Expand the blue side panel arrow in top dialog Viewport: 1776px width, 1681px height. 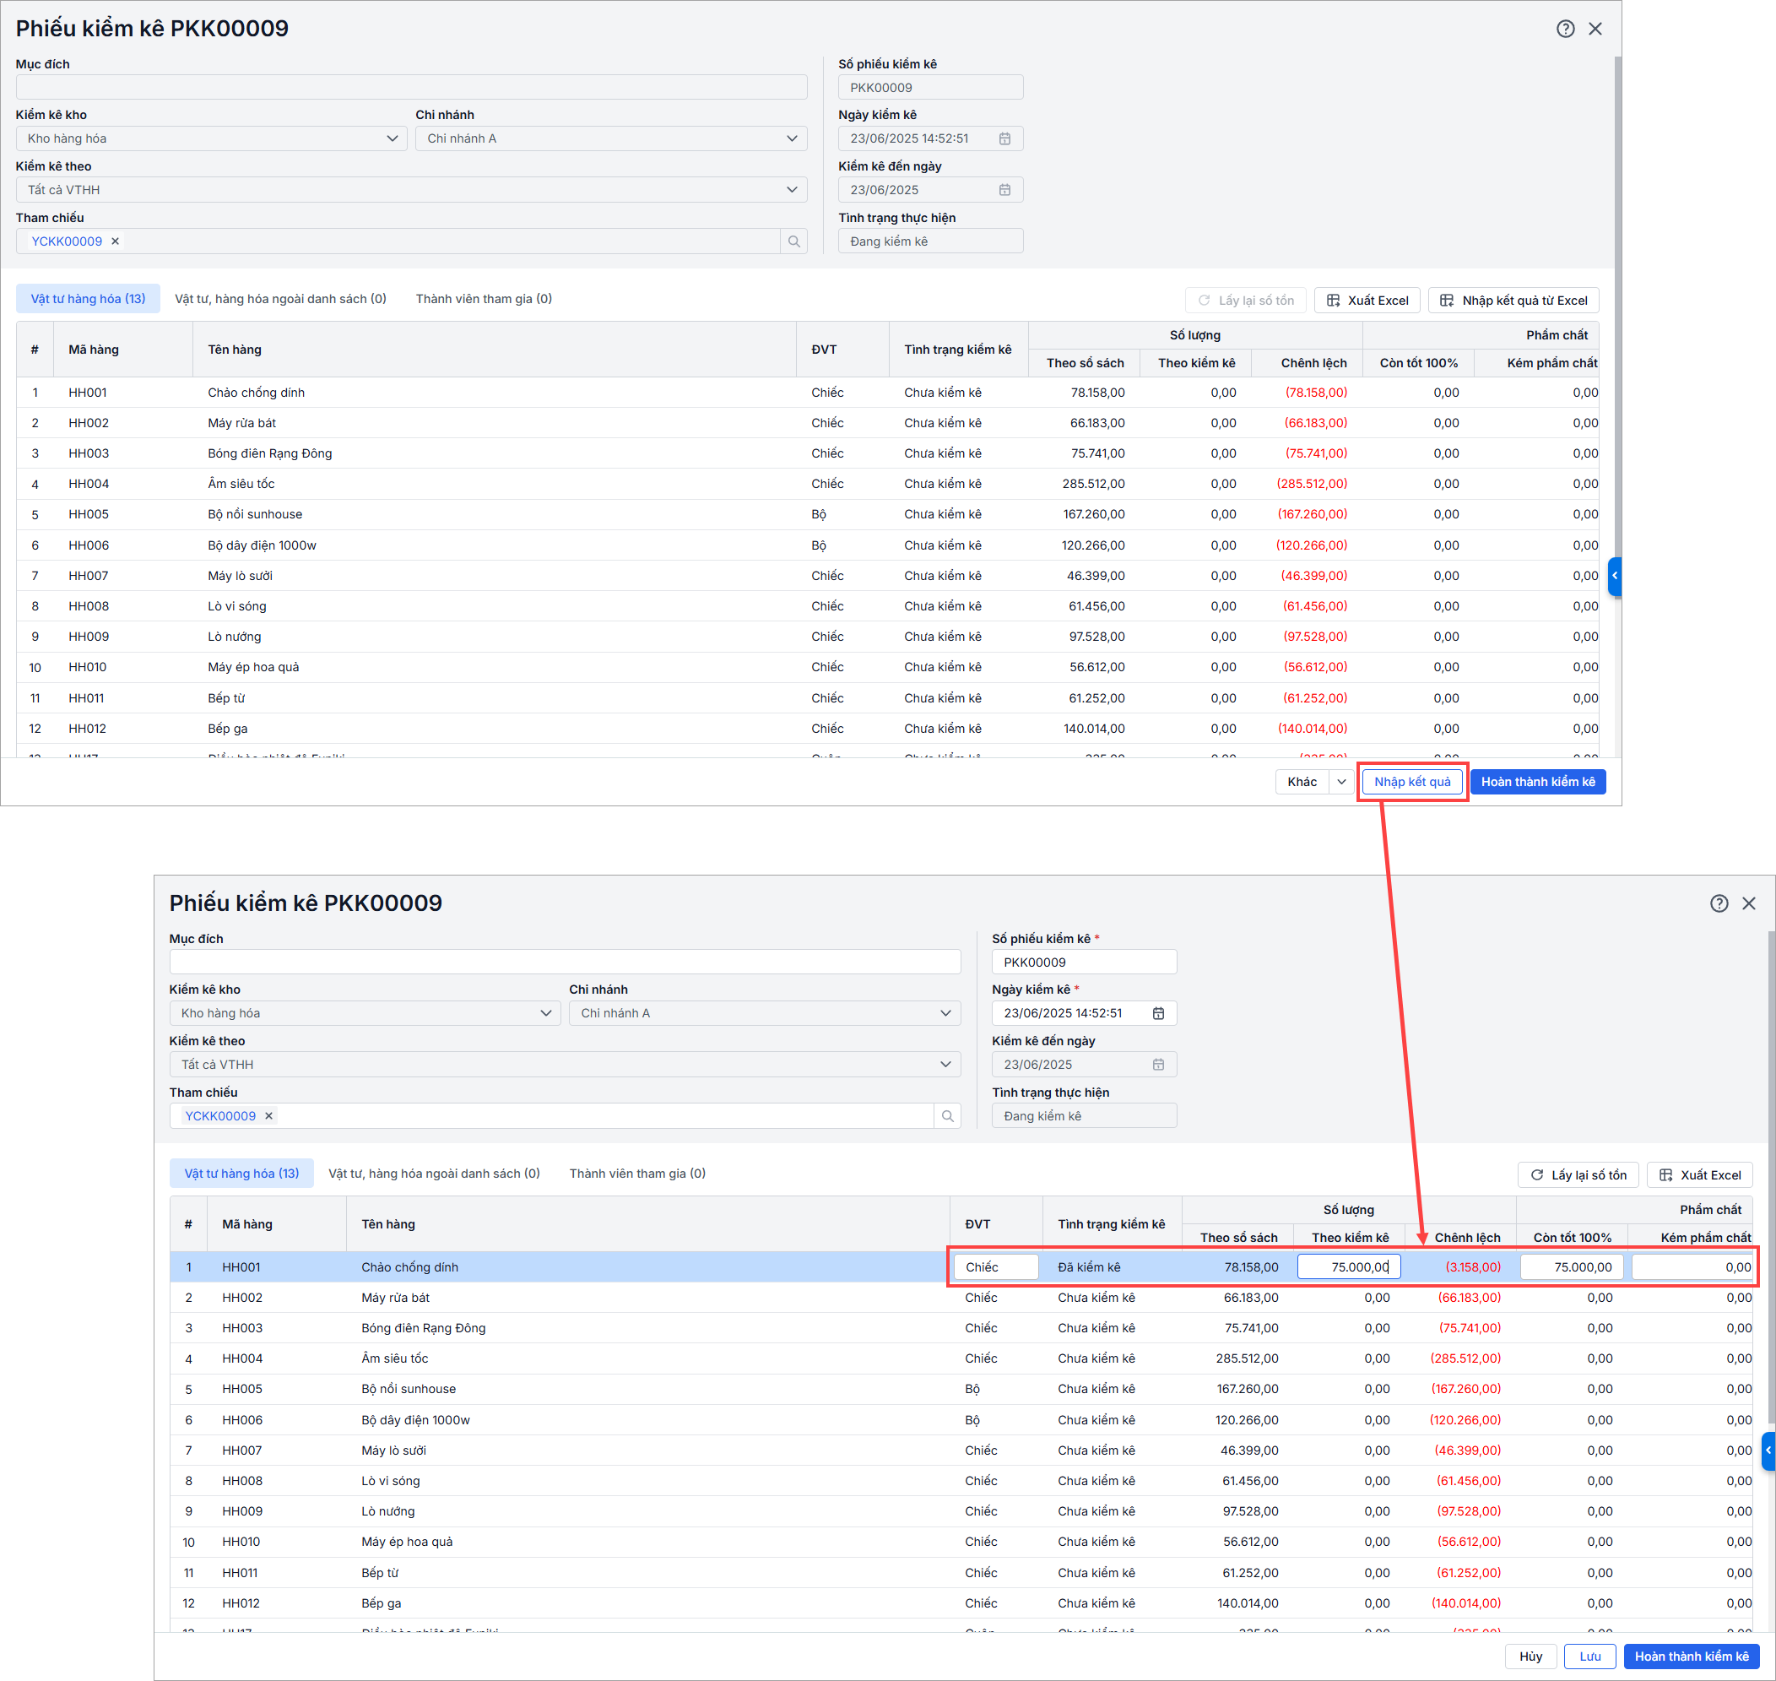tap(1614, 576)
